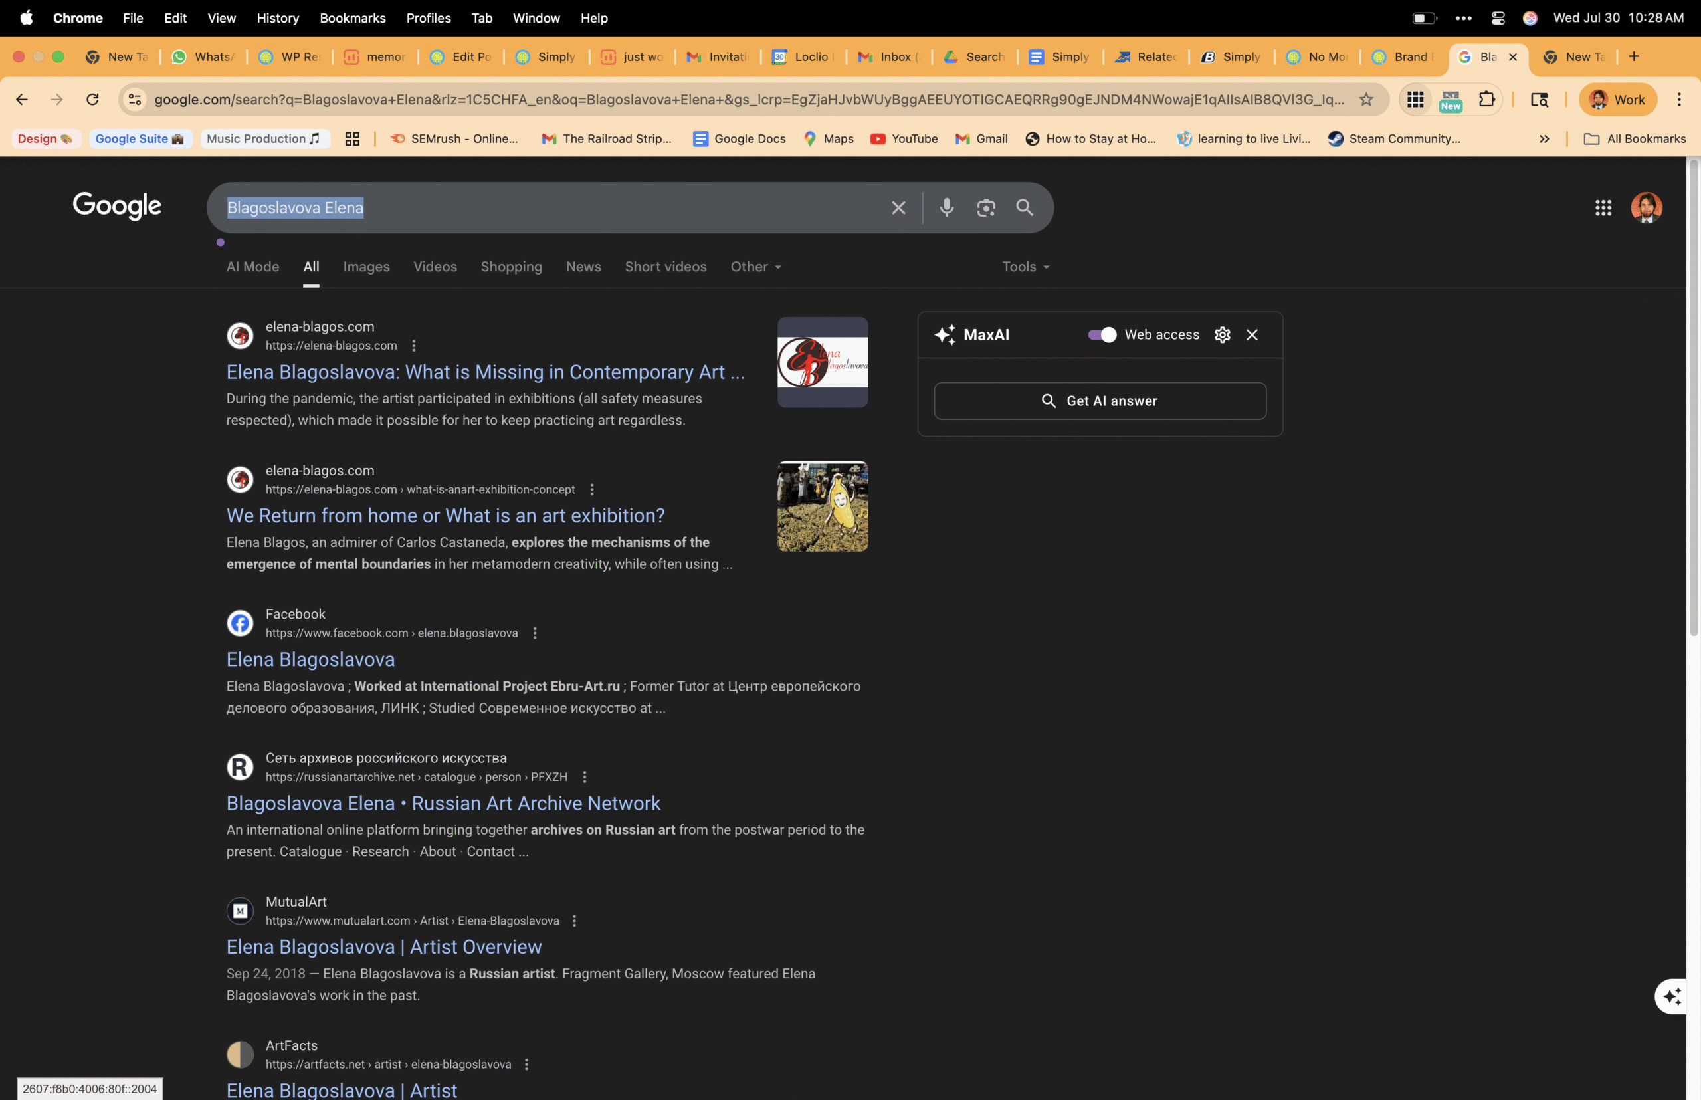This screenshot has width=1701, height=1100.
Task: Clear the search box text
Action: (898, 208)
